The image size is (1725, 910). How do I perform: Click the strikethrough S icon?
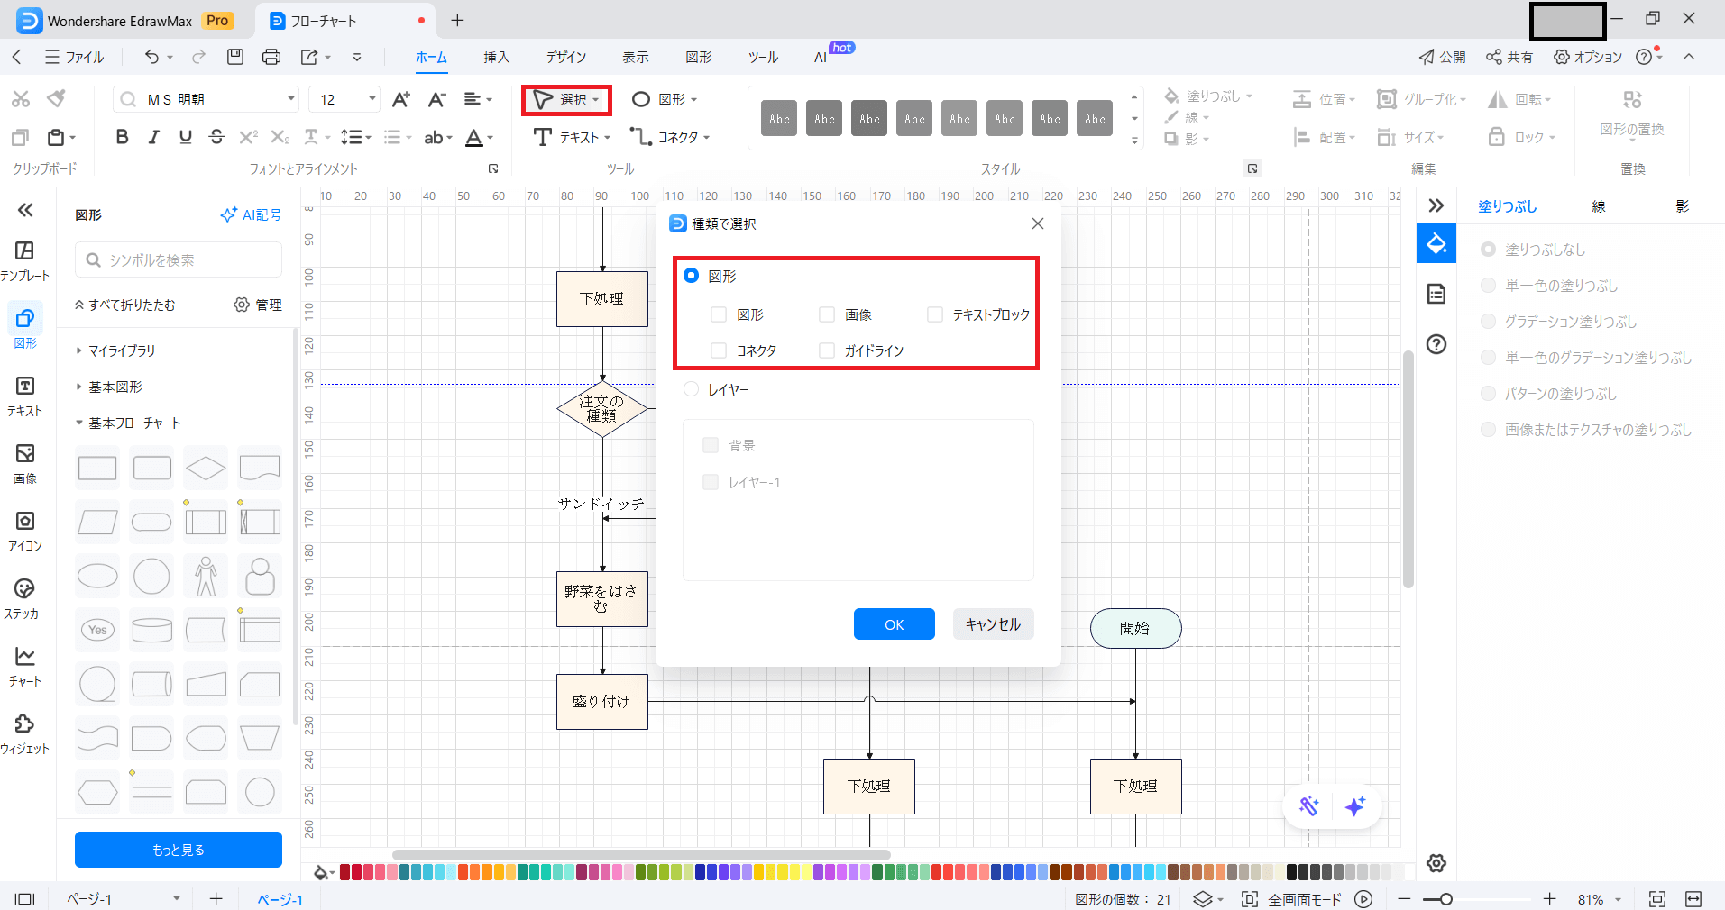click(216, 137)
